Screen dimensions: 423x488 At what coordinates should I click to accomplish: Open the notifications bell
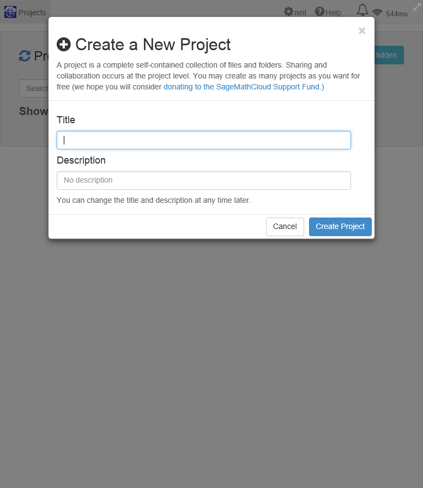point(362,10)
